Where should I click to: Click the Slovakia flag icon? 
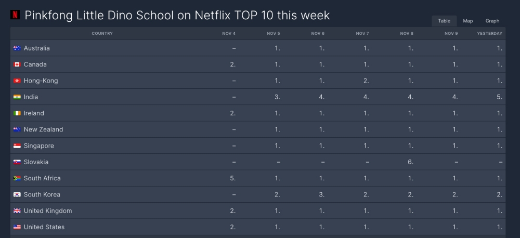(17, 162)
